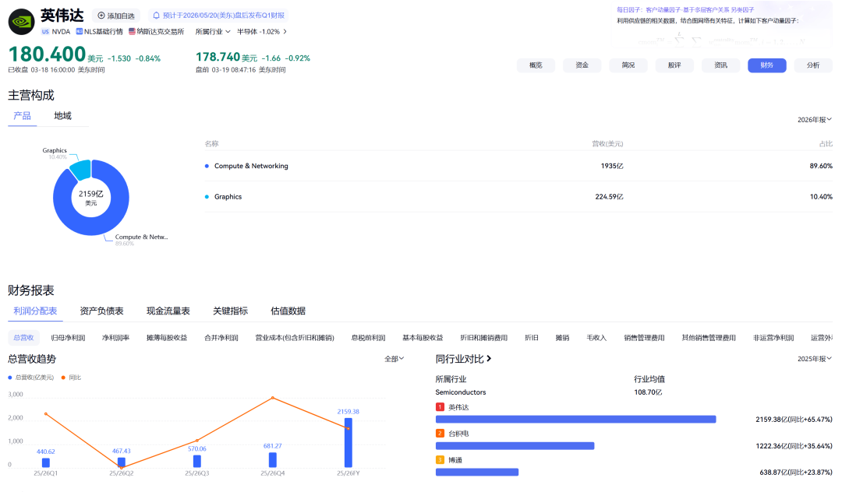
Task: Open the 2026年报 period dropdown
Action: (x=814, y=120)
